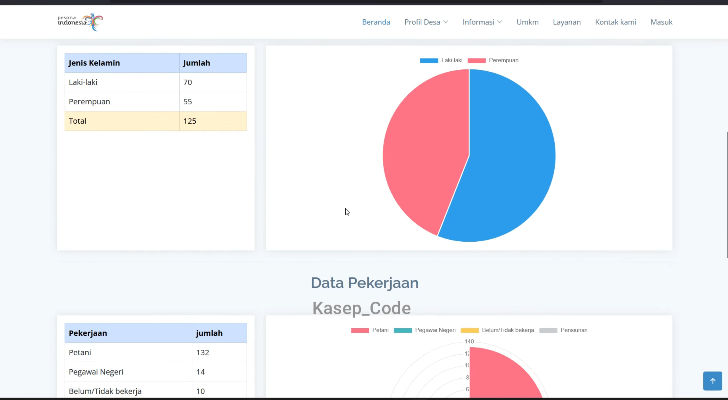Select the Laki-laki table cell
This screenshot has height=400, width=728.
(x=122, y=82)
